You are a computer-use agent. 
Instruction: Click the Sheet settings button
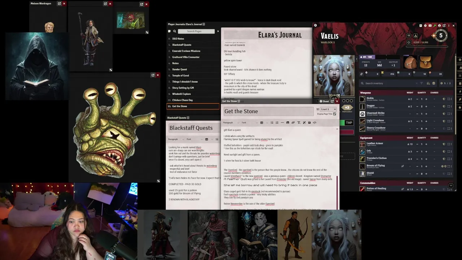tap(324, 101)
